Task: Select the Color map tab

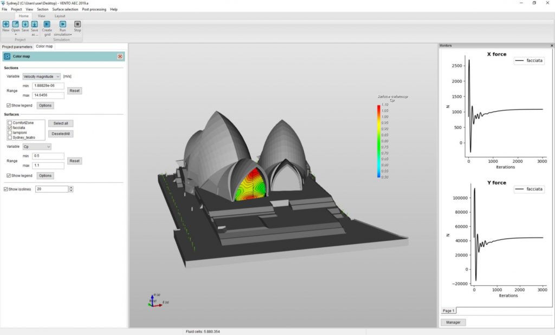Action: [44, 47]
